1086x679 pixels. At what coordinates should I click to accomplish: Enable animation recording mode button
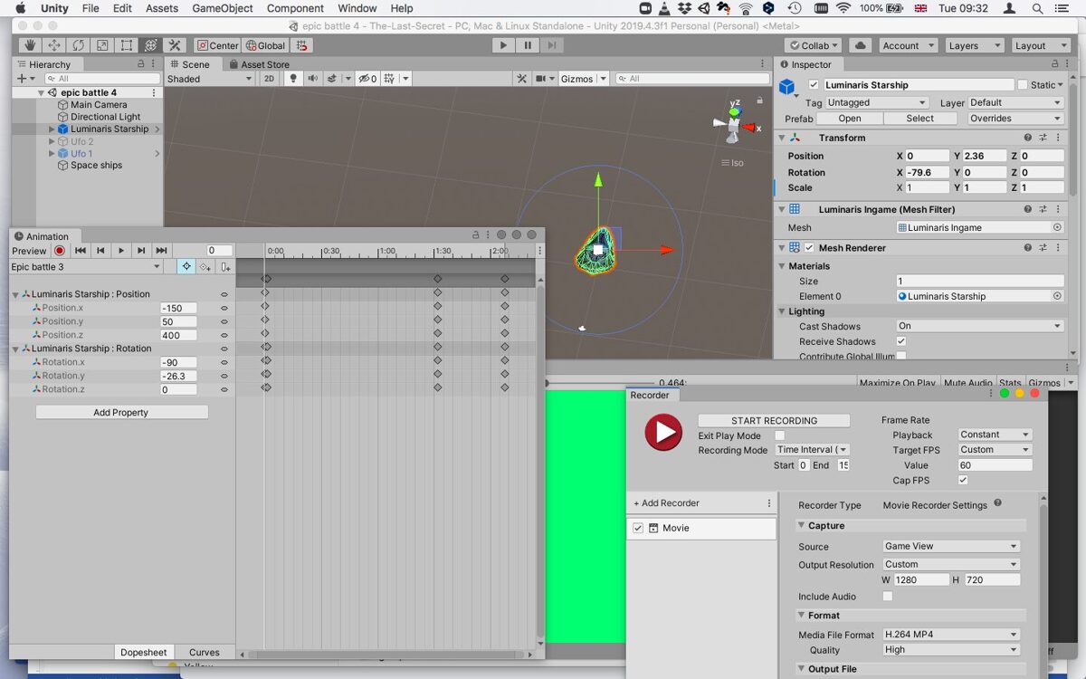pyautogui.click(x=60, y=251)
